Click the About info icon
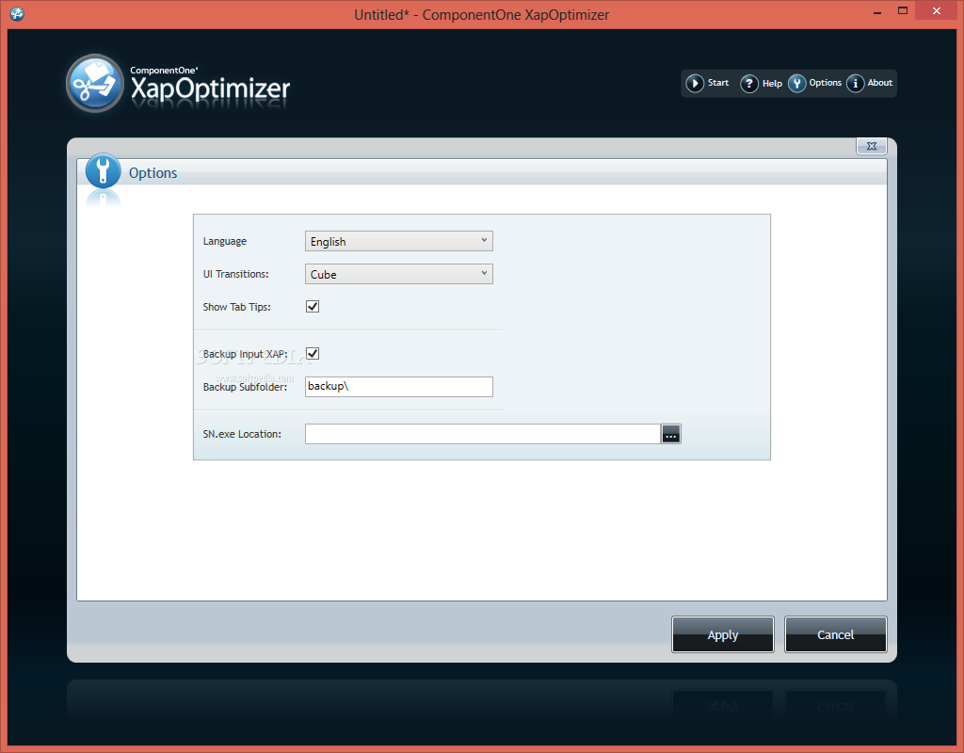The image size is (964, 753). tap(855, 83)
